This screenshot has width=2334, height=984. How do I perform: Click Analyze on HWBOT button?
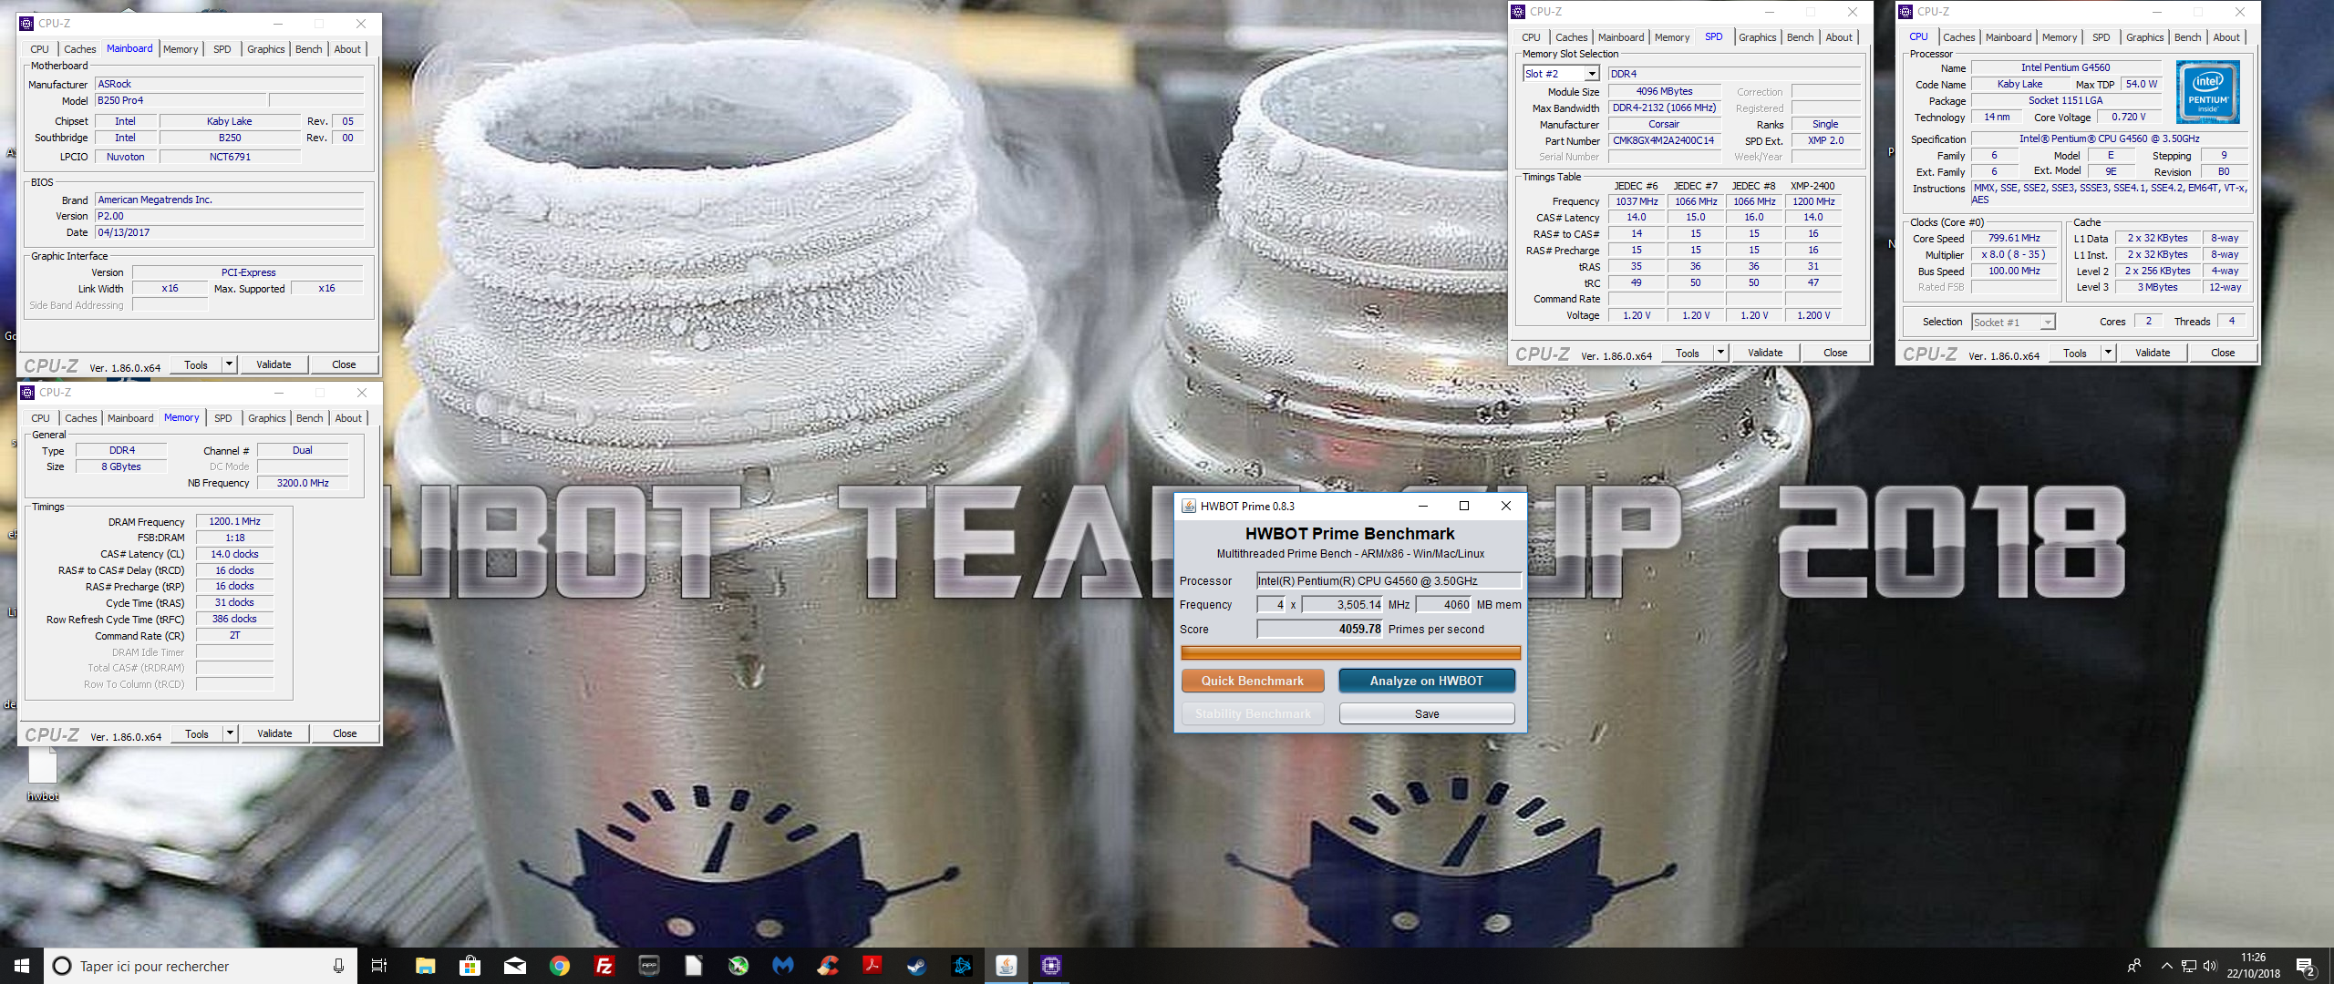coord(1426,681)
